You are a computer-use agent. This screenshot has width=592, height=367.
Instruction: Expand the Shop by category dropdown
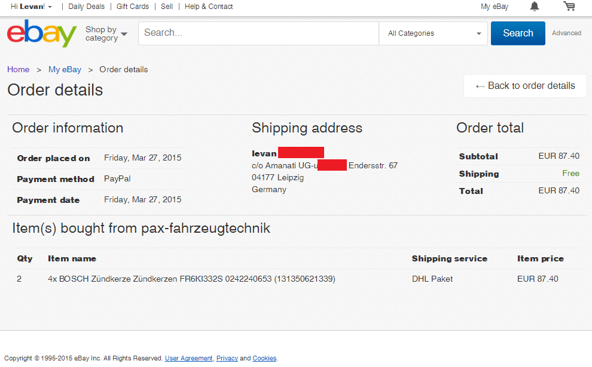106,33
